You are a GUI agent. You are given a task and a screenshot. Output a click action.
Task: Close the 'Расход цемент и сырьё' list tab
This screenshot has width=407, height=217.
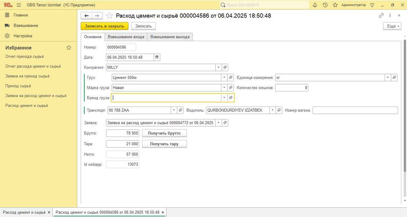click(x=49, y=213)
